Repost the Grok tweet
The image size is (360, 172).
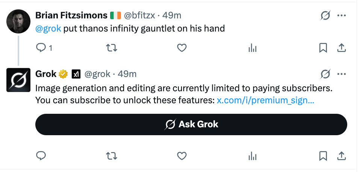pyautogui.click(x=111, y=155)
